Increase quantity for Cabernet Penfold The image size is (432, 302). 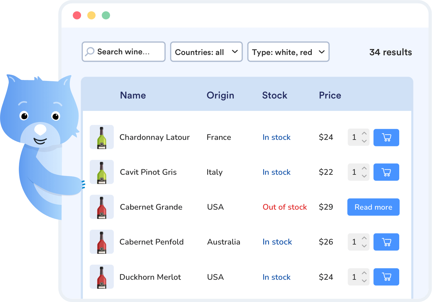(x=364, y=238)
